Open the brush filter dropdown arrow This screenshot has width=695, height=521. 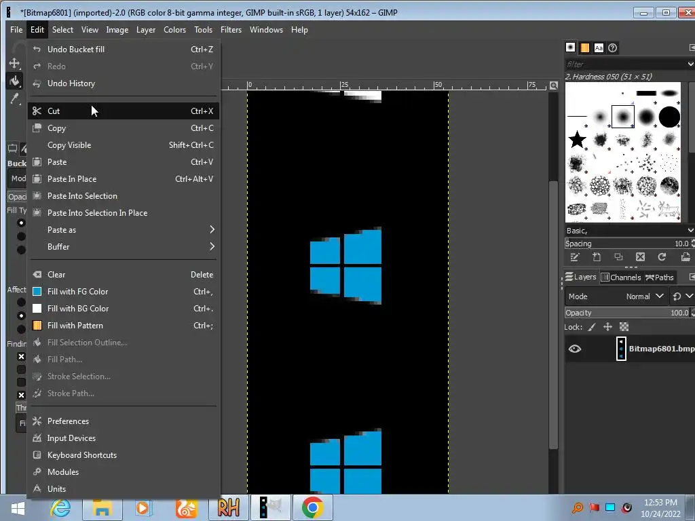690,64
